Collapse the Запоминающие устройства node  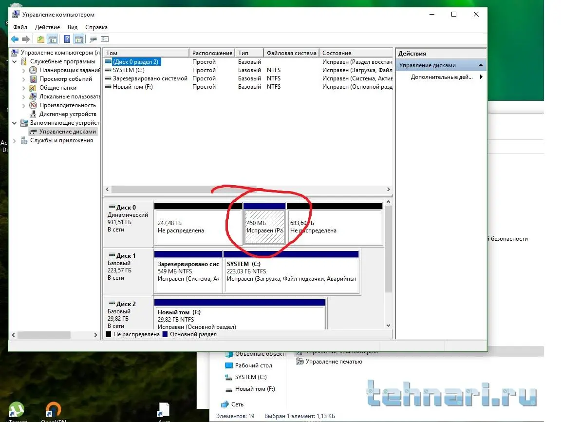tap(14, 123)
